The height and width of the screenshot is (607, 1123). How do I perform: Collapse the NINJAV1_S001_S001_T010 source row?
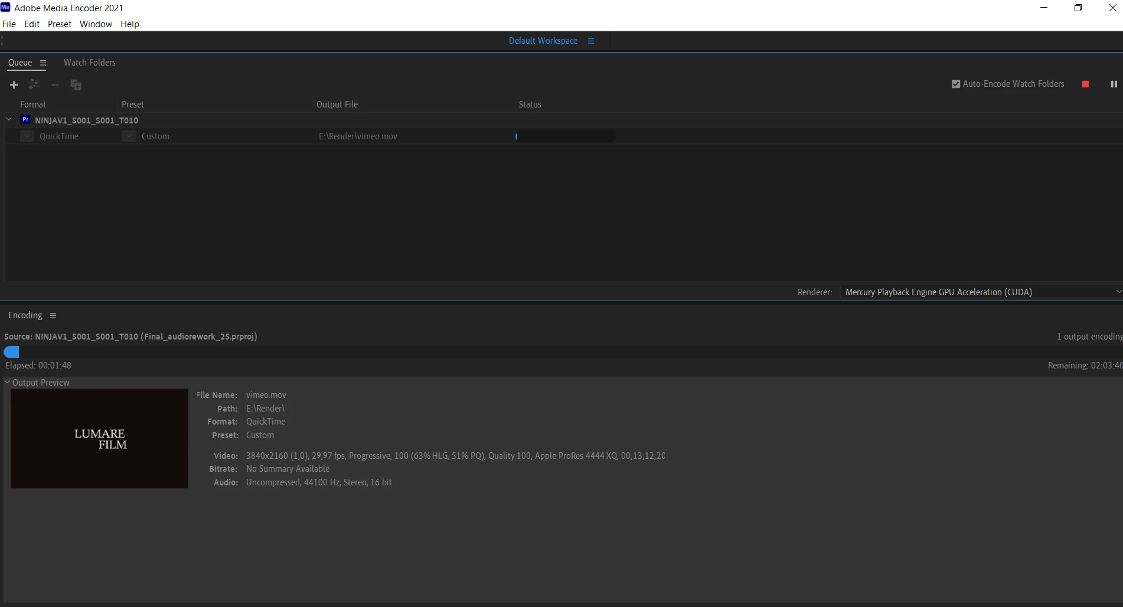pyautogui.click(x=9, y=119)
